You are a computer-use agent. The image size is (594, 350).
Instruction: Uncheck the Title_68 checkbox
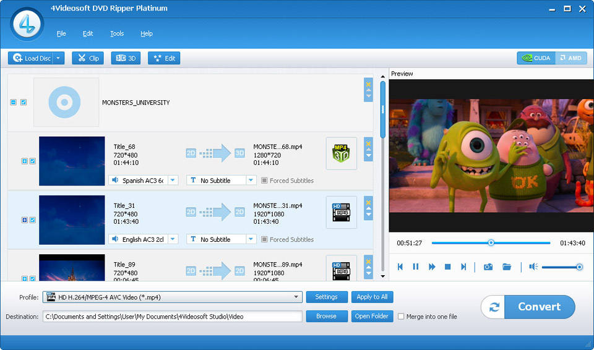33,161
